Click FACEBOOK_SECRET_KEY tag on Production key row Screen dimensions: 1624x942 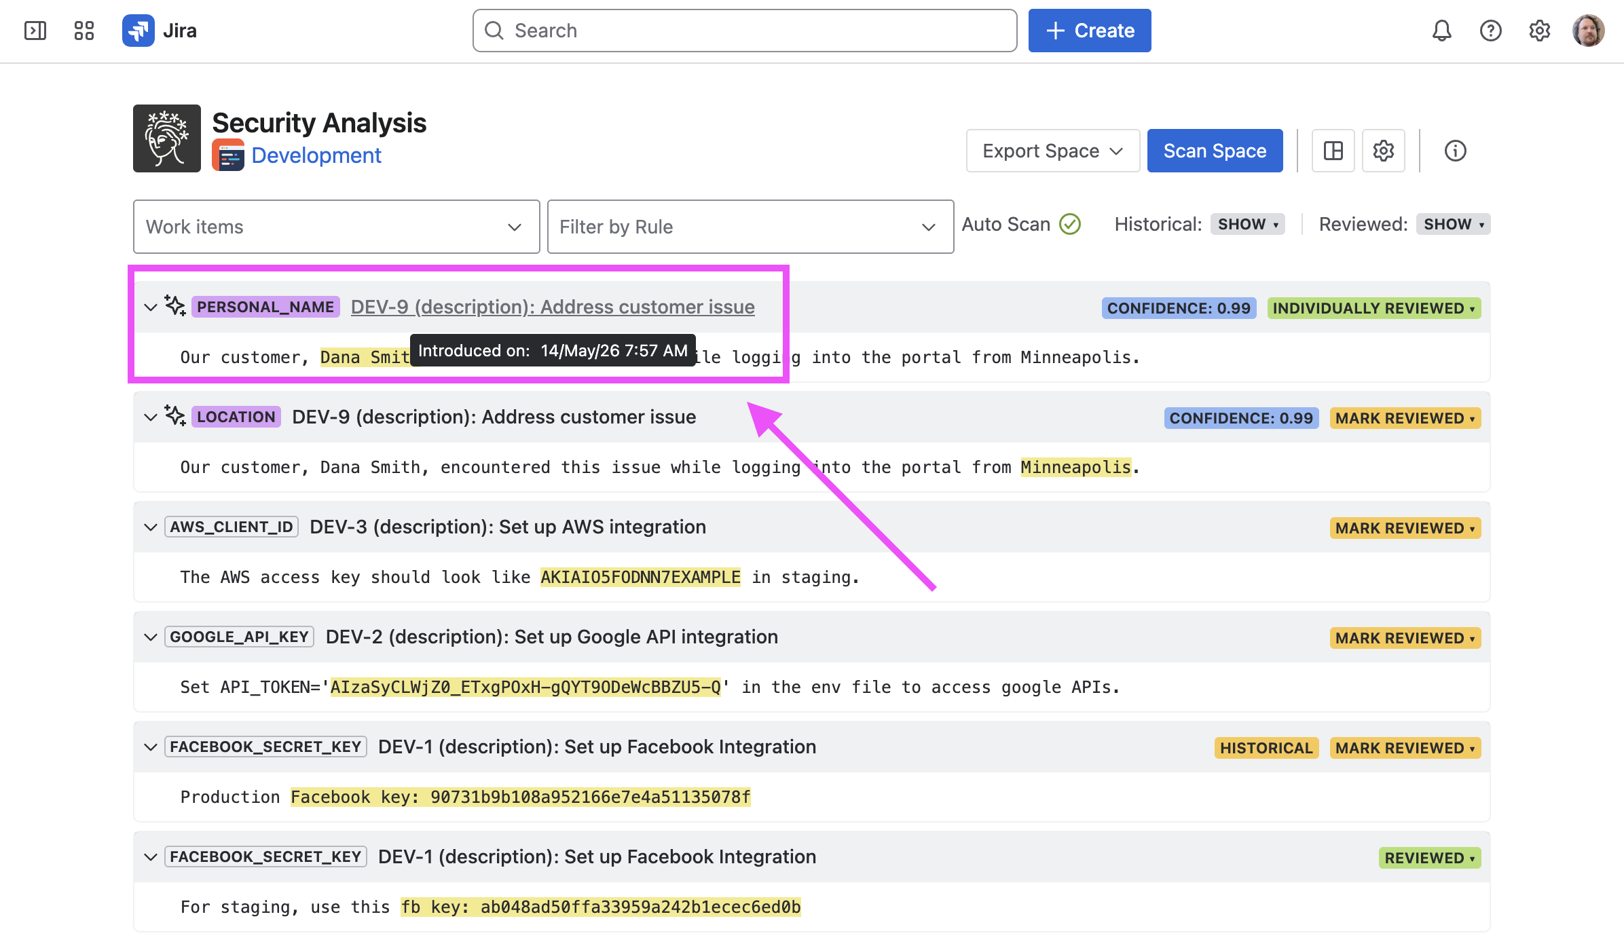(x=265, y=747)
